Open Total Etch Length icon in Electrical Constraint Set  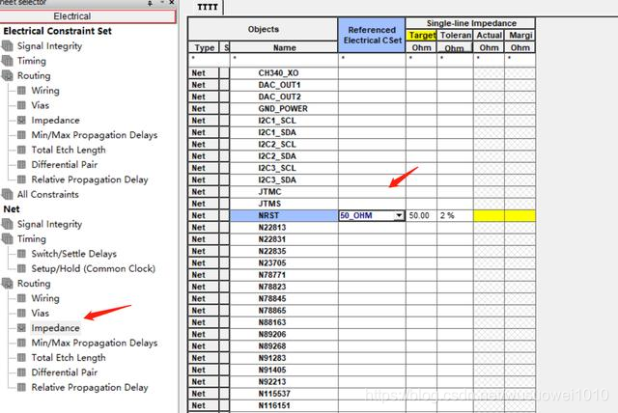pyautogui.click(x=21, y=150)
